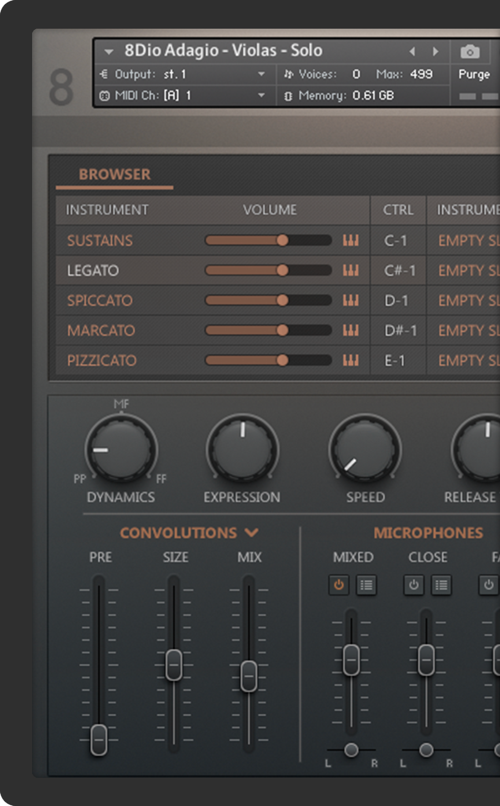This screenshot has width=500, height=806.
Task: Click the Memory value 0.61 GB
Action: coord(373,95)
